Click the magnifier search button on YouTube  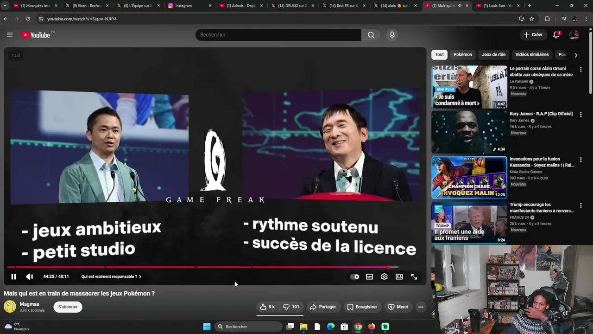(371, 35)
